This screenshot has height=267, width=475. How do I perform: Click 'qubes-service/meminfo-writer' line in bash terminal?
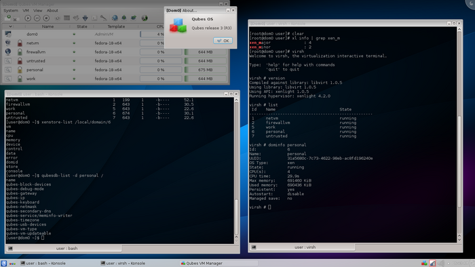click(x=39, y=215)
